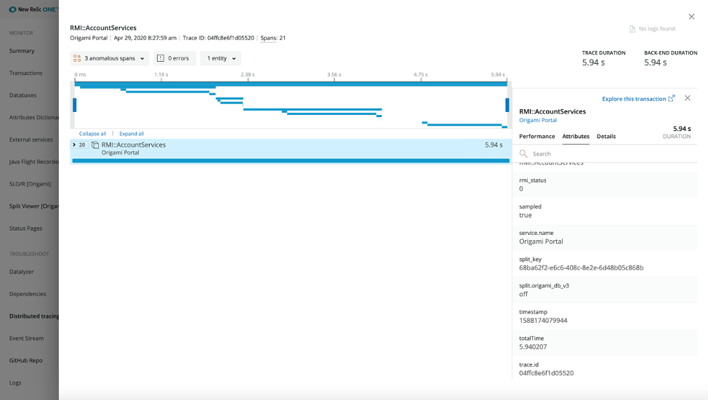
Task: Click the No logs found document icon
Action: (x=632, y=29)
